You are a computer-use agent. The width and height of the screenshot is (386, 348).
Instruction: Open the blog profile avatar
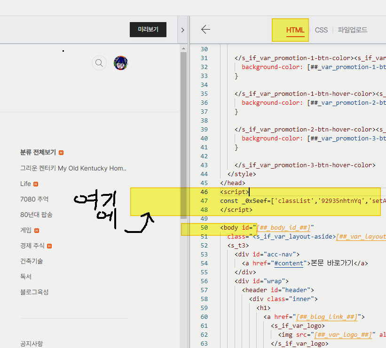[x=121, y=63]
